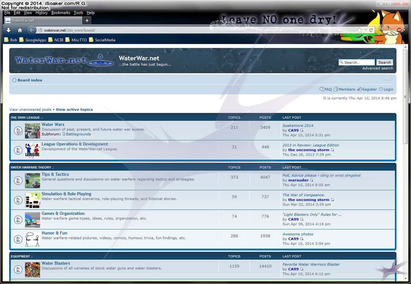Click scrollbar down arrow
The width and height of the screenshot is (411, 284).
(x=405, y=278)
